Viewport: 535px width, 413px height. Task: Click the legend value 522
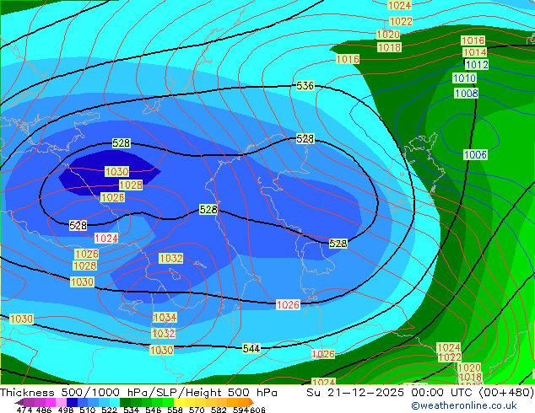click(109, 410)
